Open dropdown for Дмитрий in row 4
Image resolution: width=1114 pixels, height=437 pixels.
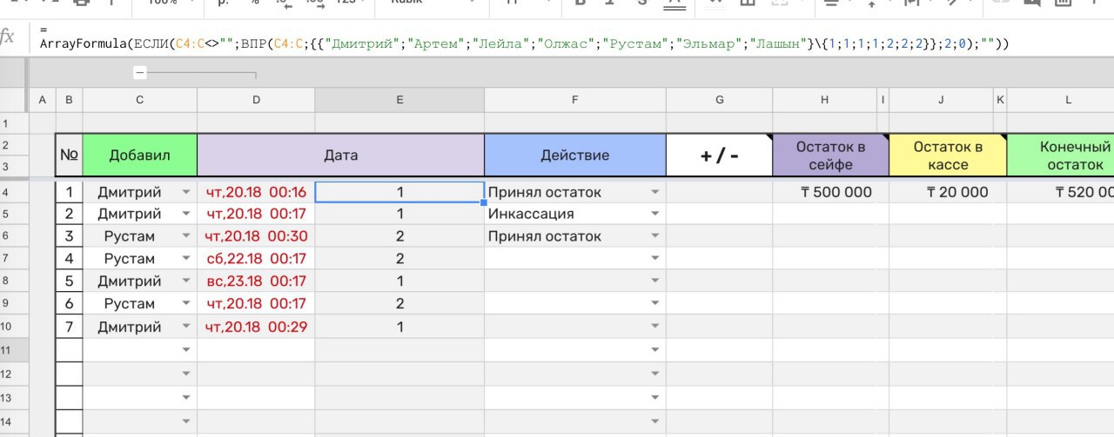(185, 192)
